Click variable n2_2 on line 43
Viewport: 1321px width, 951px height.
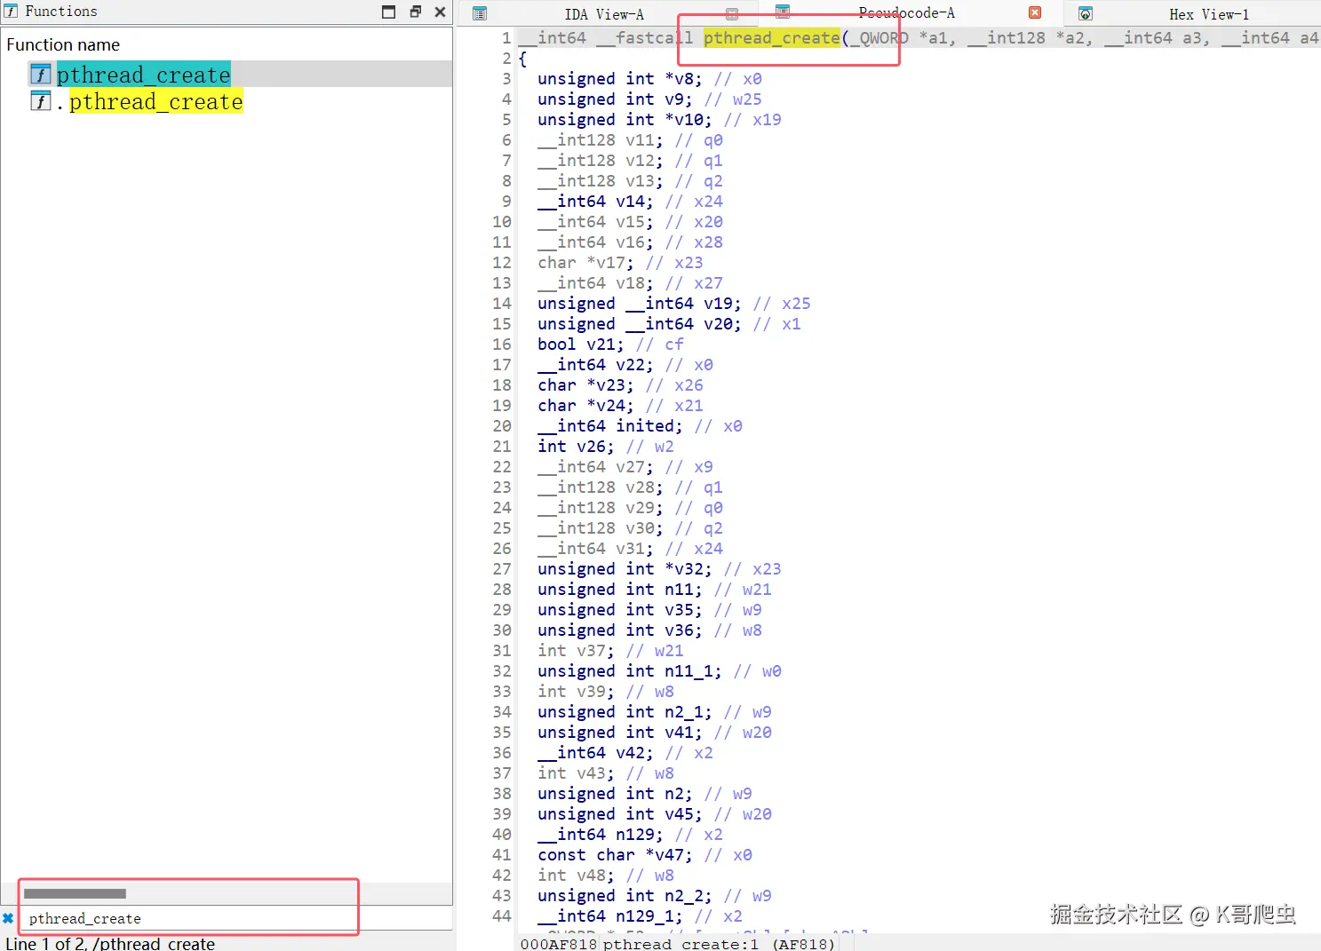pos(683,896)
